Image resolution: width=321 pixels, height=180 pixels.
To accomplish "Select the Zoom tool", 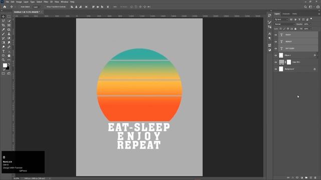I will [x=4, y=60].
